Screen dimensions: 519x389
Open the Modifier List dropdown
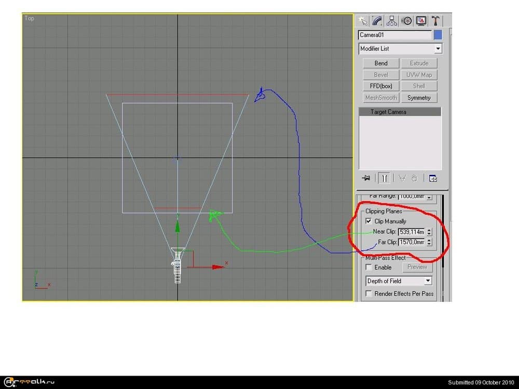(x=400, y=49)
